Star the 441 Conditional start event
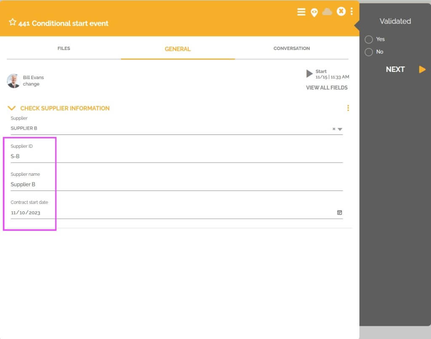431x339 pixels. point(12,22)
